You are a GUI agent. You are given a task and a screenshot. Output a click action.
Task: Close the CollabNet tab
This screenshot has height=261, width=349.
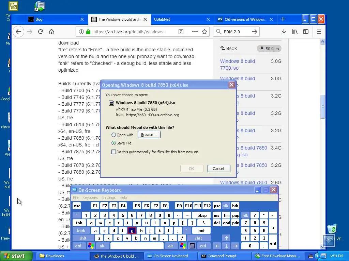[x=208, y=19]
